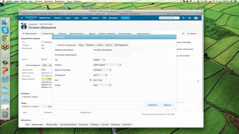The width and height of the screenshot is (239, 134).
Task: Open the История изменений activity tab
Action: 68,125
